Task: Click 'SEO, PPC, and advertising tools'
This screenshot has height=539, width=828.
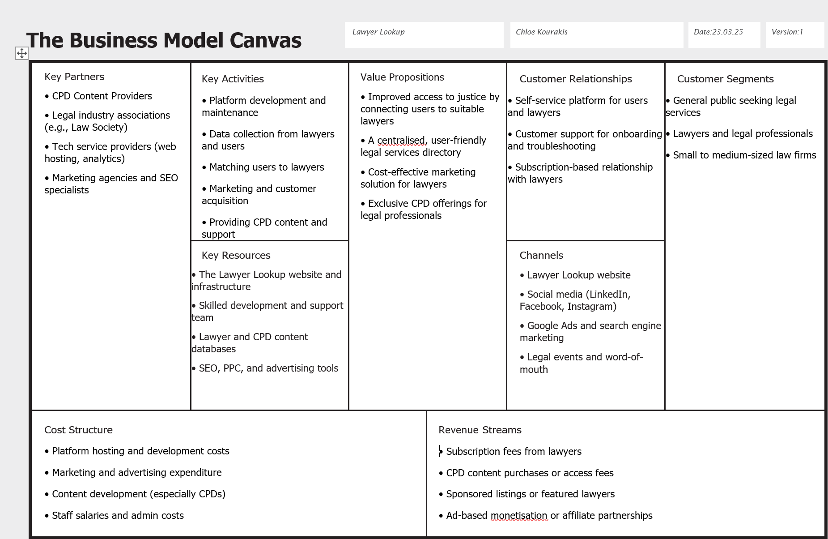Action: coord(265,368)
